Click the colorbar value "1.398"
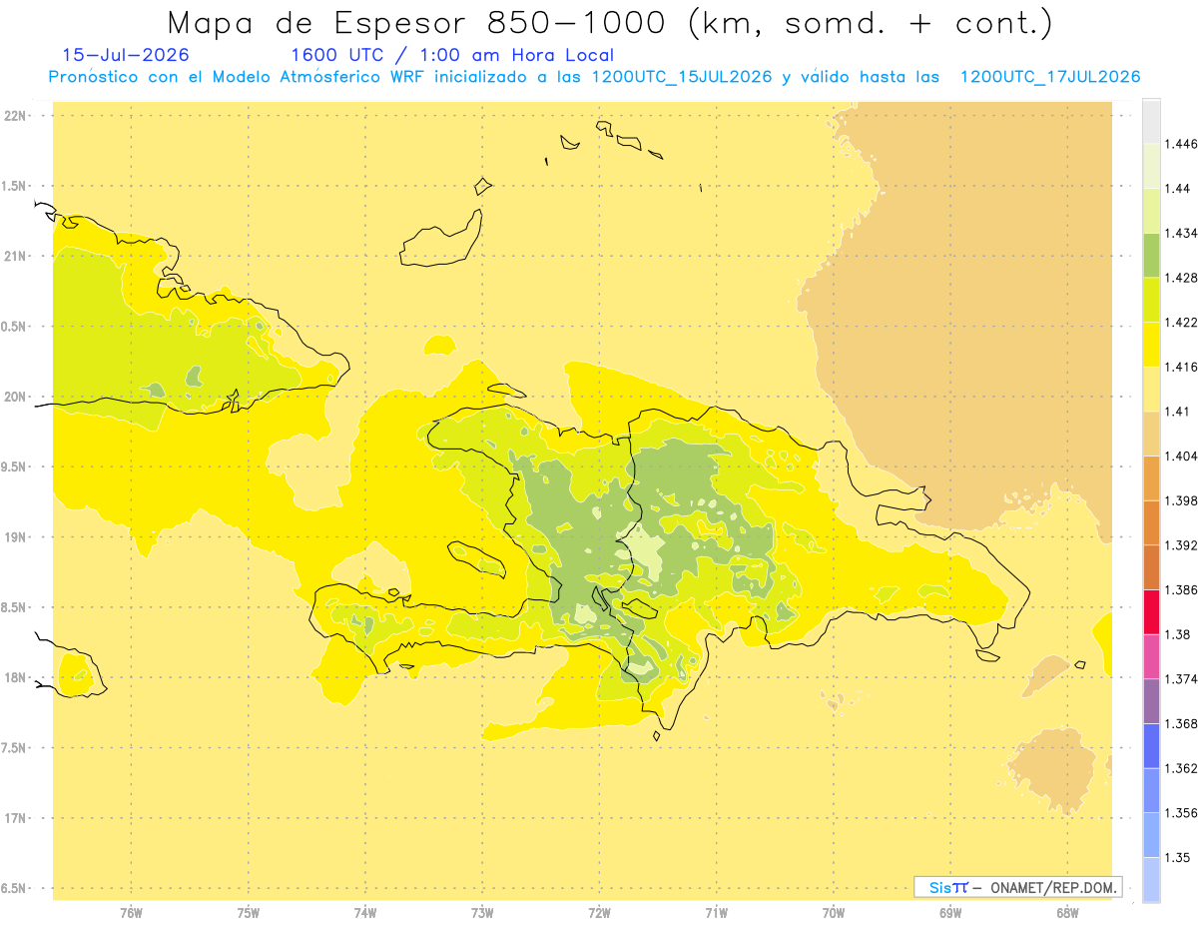This screenshot has height=926, width=1198. click(x=1181, y=500)
